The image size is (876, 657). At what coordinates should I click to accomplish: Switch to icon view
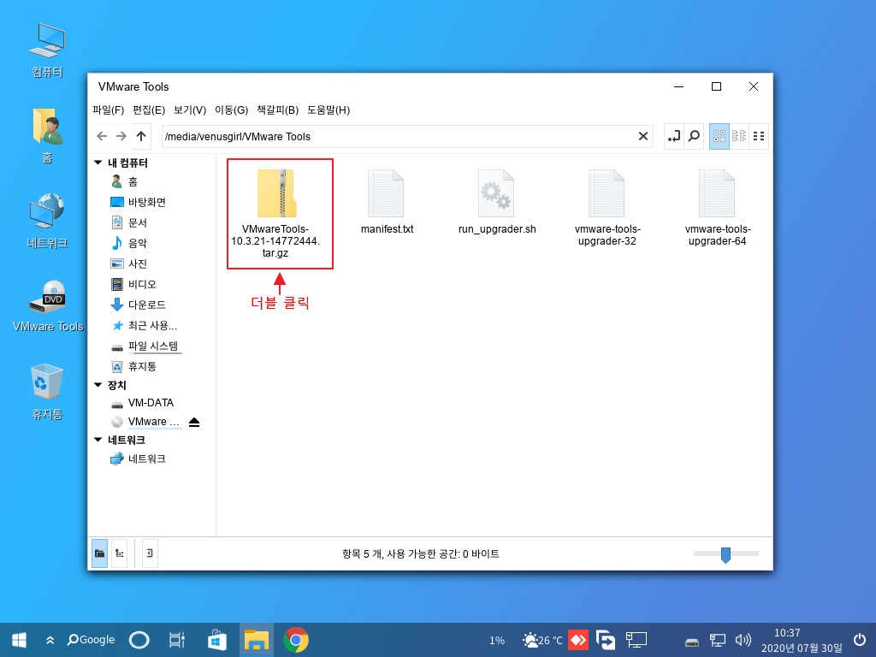(x=719, y=136)
